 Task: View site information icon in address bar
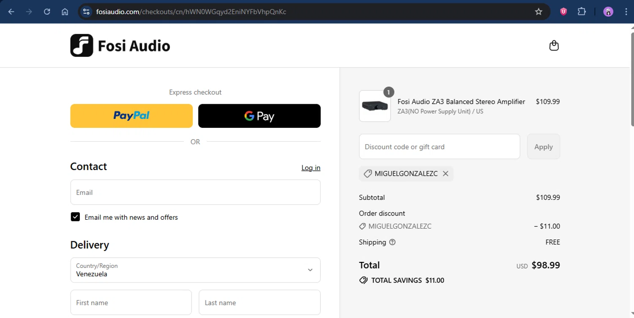coord(86,12)
